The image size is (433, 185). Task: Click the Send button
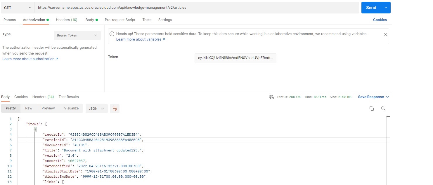tap(370, 7)
